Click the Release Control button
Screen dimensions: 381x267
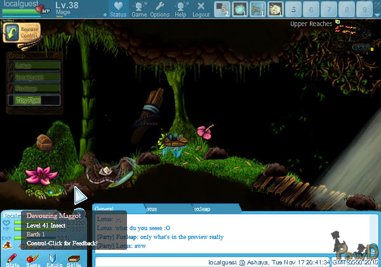tap(22, 32)
